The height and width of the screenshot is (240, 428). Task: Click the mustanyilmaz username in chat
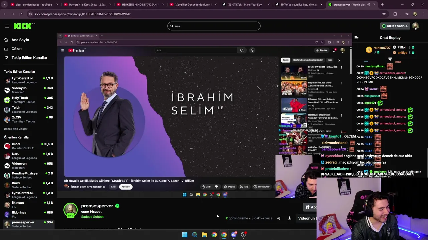[375, 66]
